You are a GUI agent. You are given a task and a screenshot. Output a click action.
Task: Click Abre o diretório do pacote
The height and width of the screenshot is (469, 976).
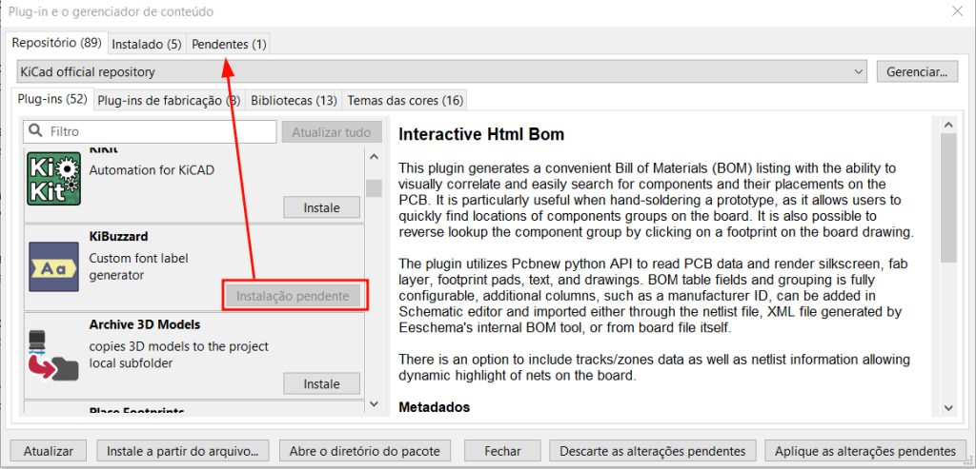365,451
